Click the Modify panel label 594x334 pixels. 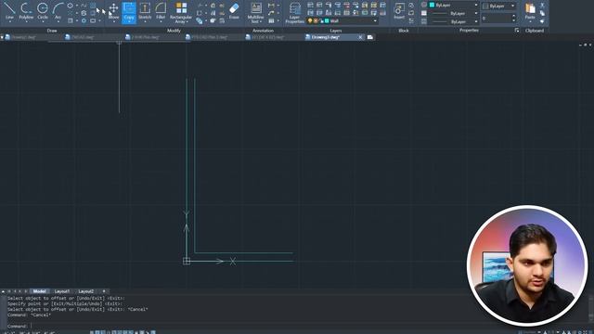coord(174,31)
